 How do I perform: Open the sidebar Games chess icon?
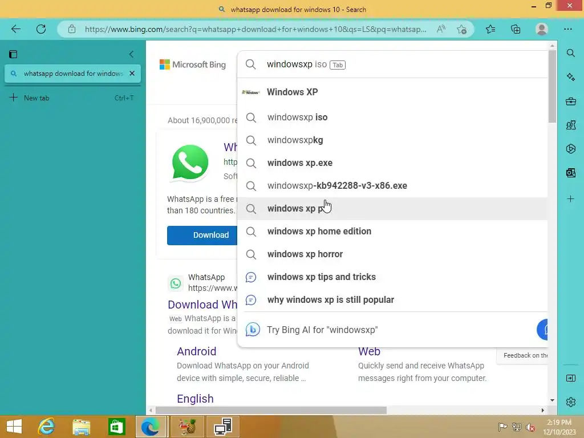pyautogui.click(x=570, y=125)
